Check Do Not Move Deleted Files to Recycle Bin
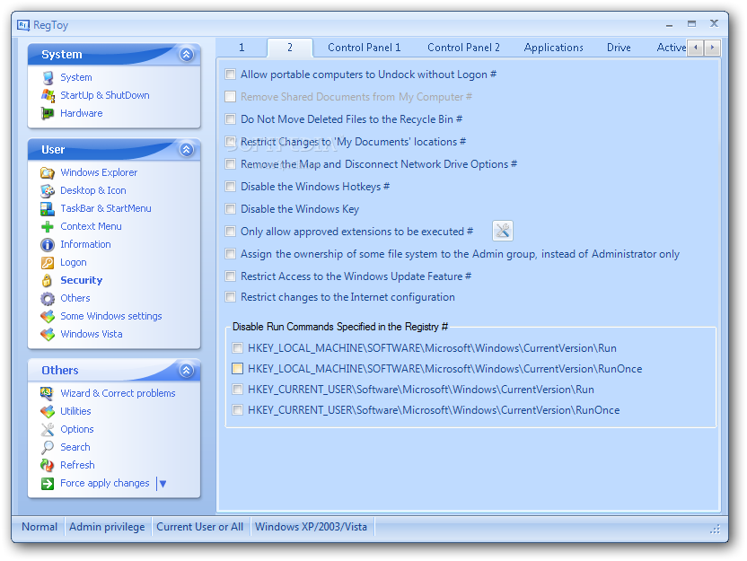Viewport: 747px width, 561px height. point(231,119)
